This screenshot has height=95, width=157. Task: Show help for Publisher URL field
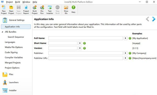[x=130, y=58]
